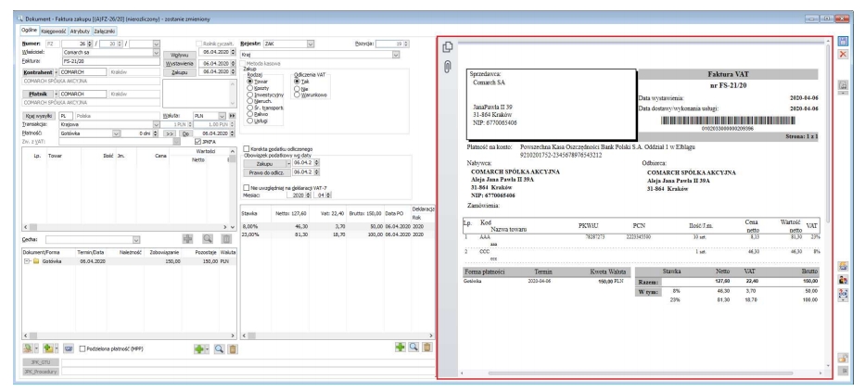The image size is (865, 392).
Task: Collapse the Gotówka payment tree row
Action: 27,261
